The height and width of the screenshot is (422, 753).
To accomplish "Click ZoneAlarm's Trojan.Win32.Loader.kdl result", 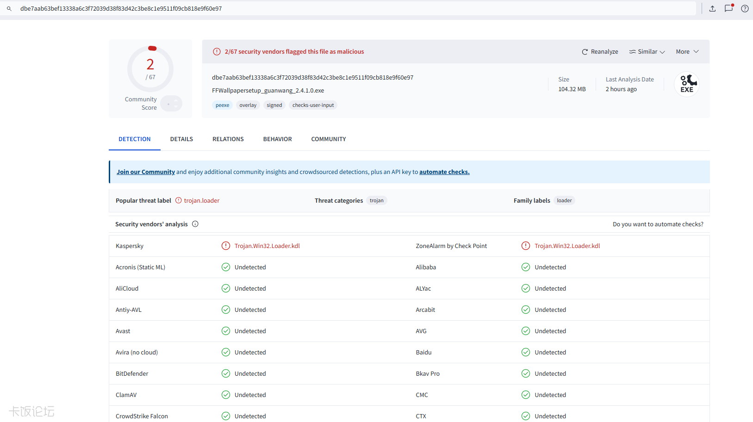I will 567,246.
